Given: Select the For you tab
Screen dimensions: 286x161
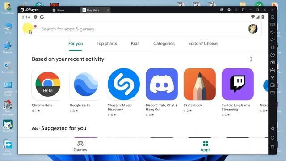Looking at the screenshot, I should click(x=76, y=44).
